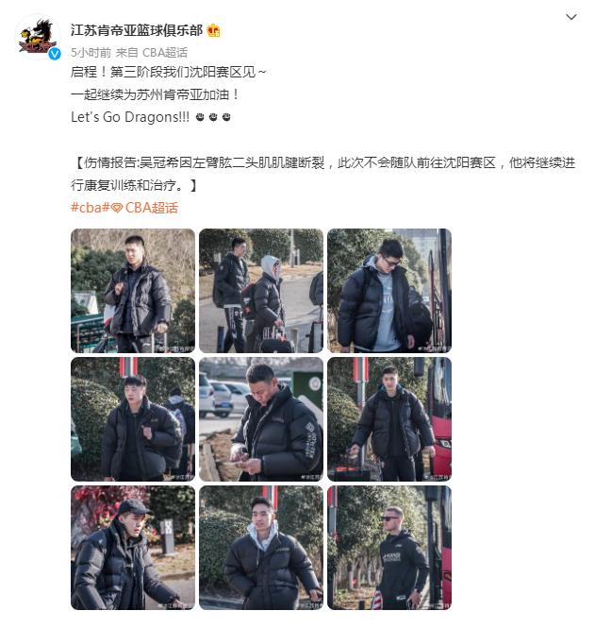Image resolution: width=595 pixels, height=628 pixels.
Task: Open photo of blond player in sunglasses
Action: point(389,548)
